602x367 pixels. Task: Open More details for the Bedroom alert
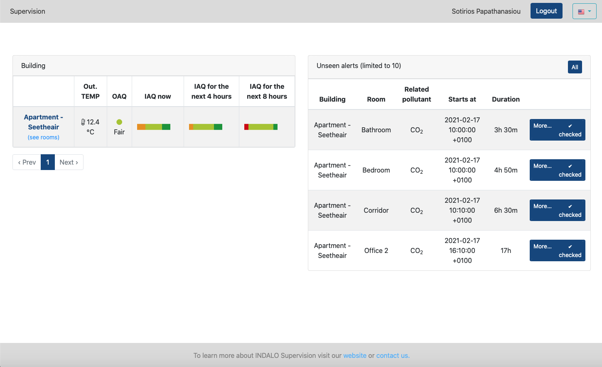(x=542, y=166)
